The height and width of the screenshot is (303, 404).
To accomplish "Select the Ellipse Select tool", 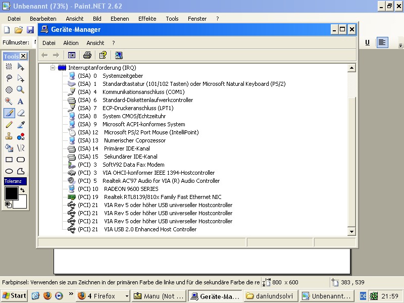I will [x=9, y=90].
